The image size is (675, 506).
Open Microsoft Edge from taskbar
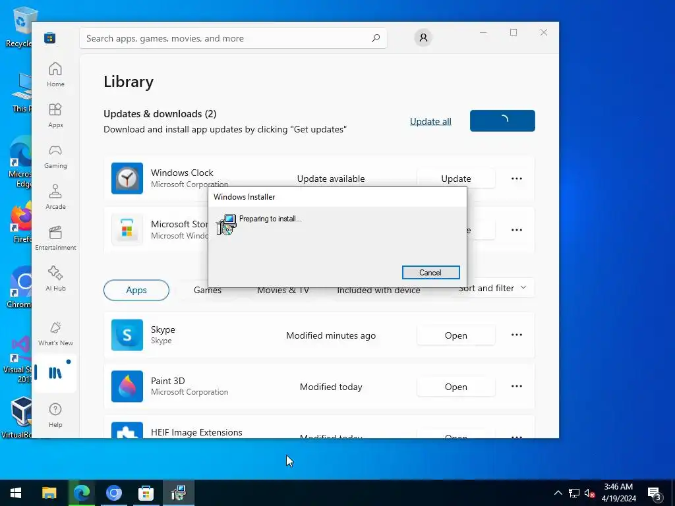tap(81, 493)
